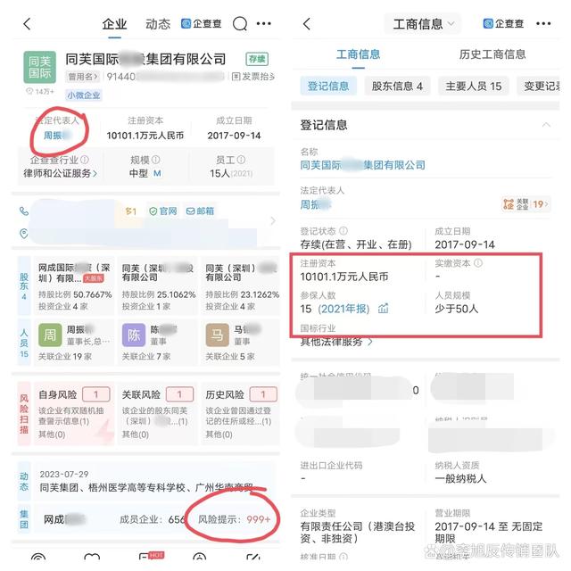Expand contact info arrow
The width and height of the screenshot is (571, 571).
tap(273, 220)
